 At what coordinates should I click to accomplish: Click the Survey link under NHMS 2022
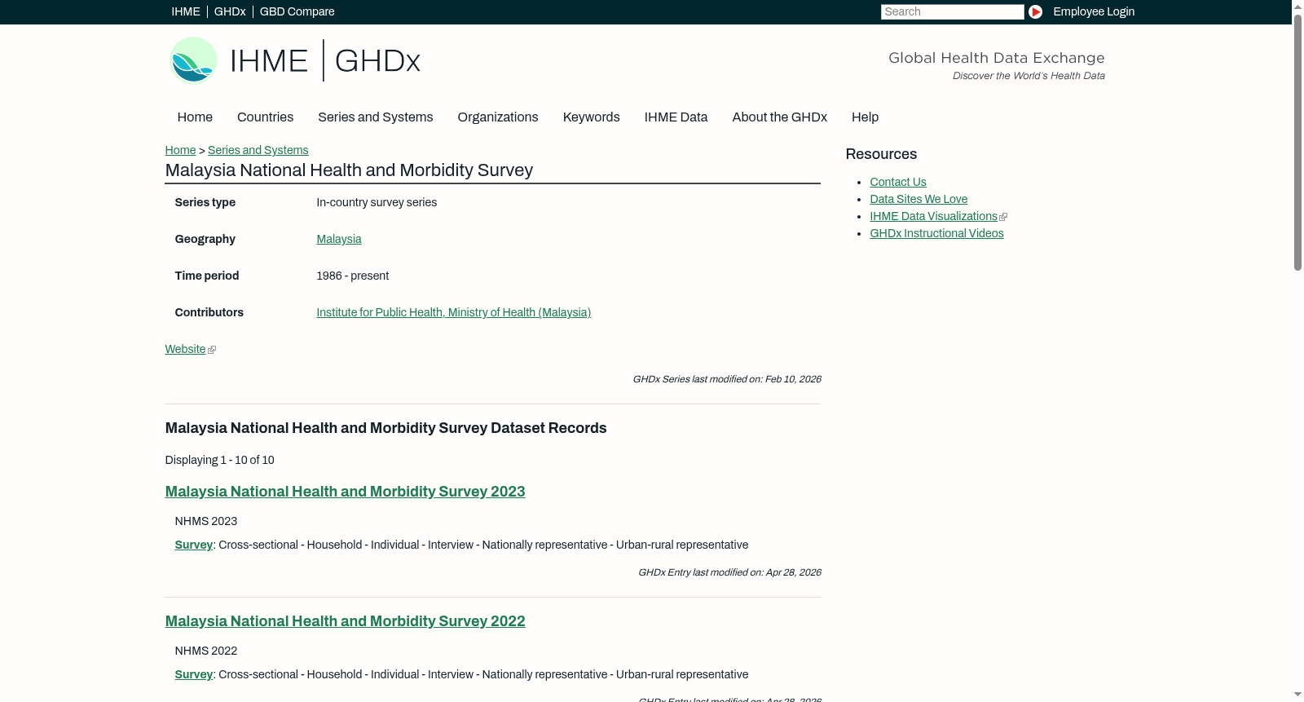tap(193, 674)
